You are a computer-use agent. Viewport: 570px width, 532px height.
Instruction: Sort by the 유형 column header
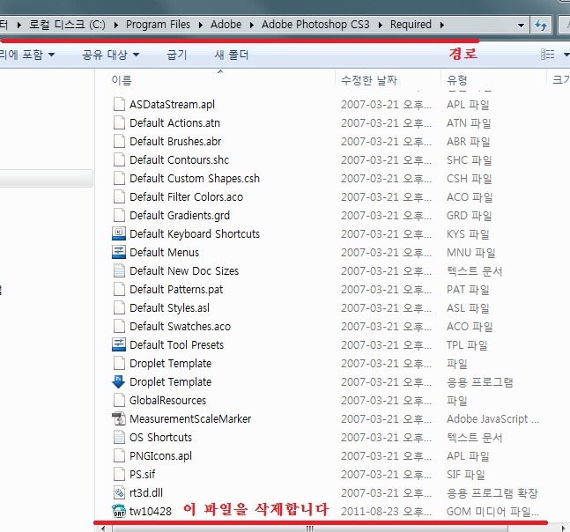(x=493, y=79)
